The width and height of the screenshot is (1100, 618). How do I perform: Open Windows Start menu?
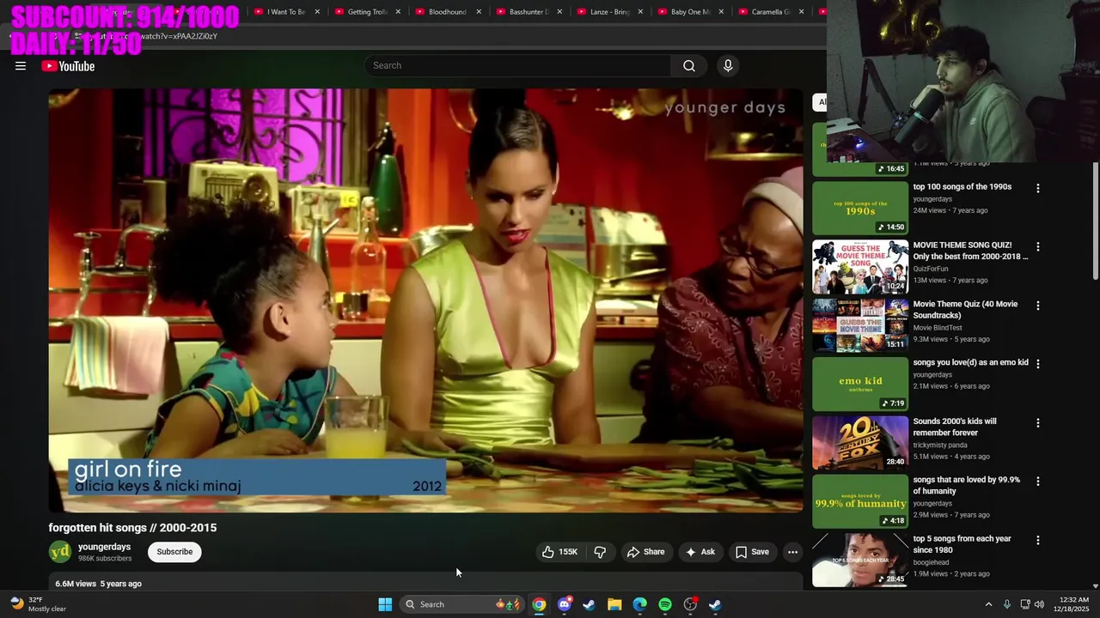(385, 604)
